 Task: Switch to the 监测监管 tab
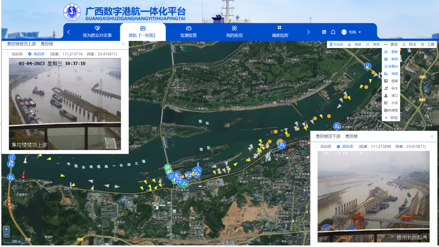[189, 32]
